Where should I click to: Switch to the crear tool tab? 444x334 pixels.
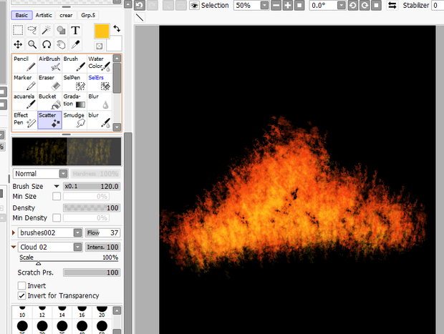(x=66, y=15)
